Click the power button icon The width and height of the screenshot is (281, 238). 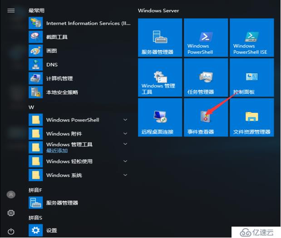click(11, 231)
